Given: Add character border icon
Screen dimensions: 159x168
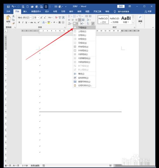Looking at the screenshot, I should pyautogui.click(x=63, y=17).
